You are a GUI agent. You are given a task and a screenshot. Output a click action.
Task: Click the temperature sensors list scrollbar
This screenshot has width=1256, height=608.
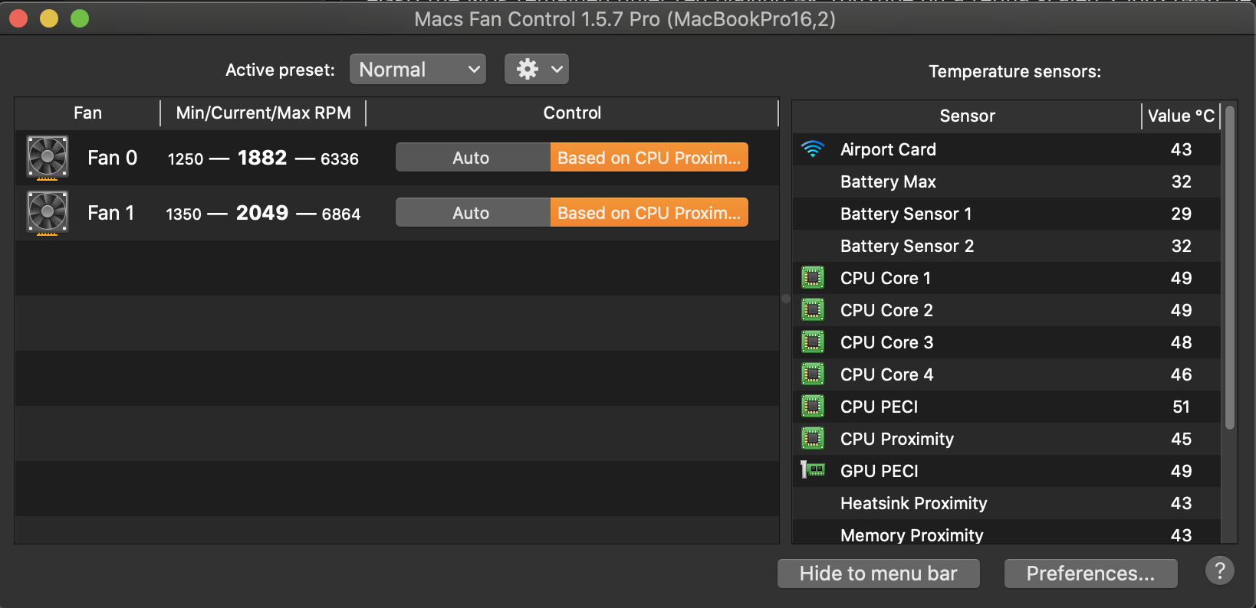coord(1229,268)
